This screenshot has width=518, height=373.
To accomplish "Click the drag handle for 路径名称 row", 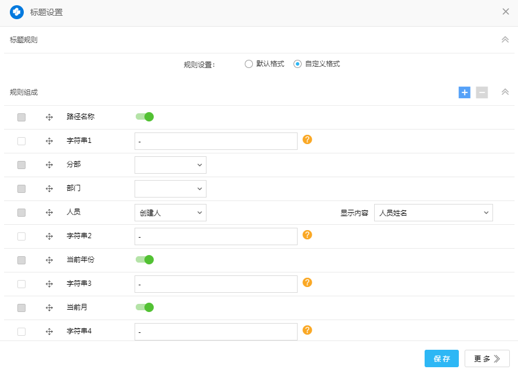I will pos(49,117).
